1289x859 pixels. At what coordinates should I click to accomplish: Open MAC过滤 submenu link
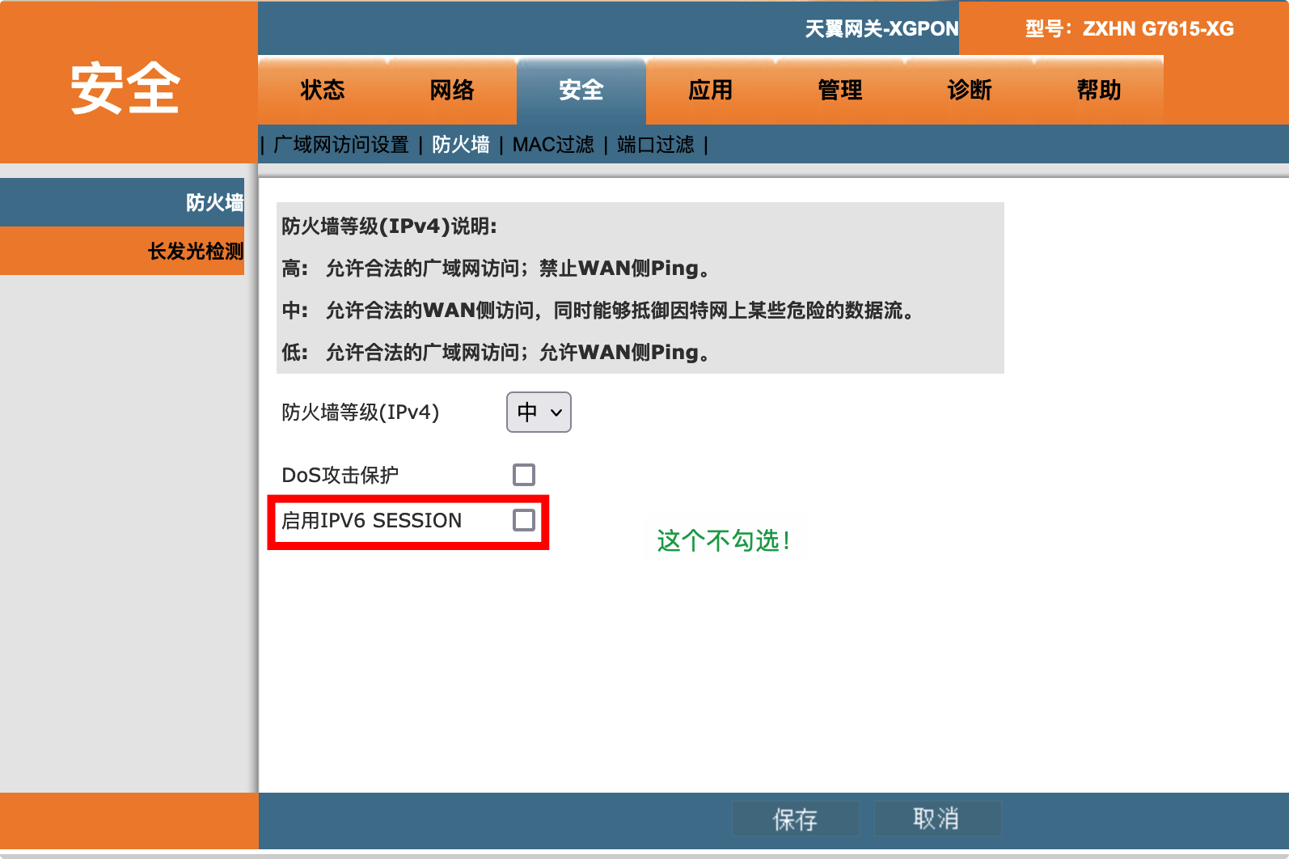[x=553, y=145]
